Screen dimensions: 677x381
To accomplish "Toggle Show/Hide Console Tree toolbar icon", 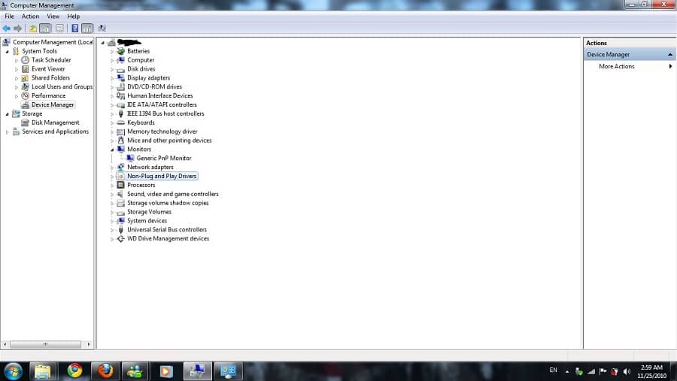I will coord(45,29).
